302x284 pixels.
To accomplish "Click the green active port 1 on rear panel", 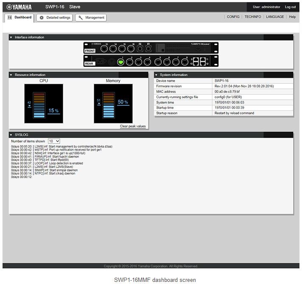I will (x=121, y=62).
